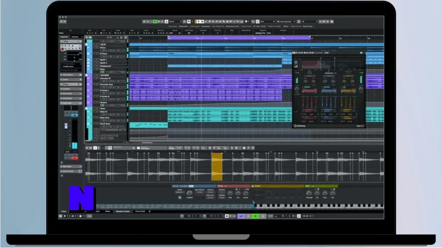Open the Track tab at bottom left
Screen dimensions: 442x248
click(x=64, y=211)
